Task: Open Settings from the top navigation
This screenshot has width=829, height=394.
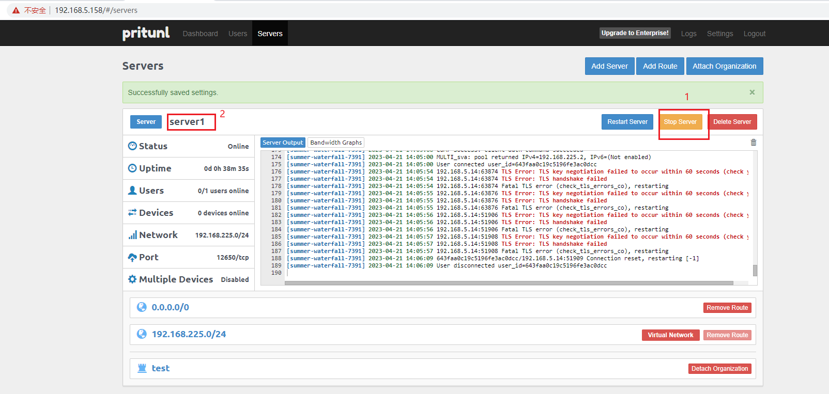Action: [720, 34]
